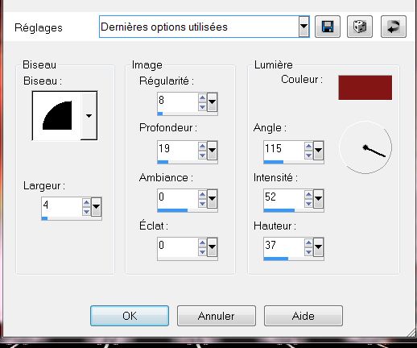
Task: Increase the Ambiance value with up arrow
Action: coord(202,195)
